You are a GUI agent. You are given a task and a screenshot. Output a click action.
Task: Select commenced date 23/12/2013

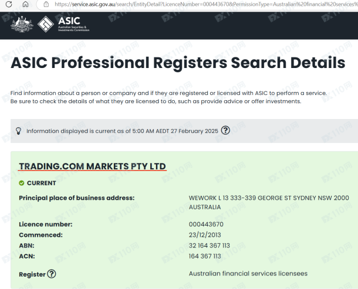pyautogui.click(x=205, y=234)
